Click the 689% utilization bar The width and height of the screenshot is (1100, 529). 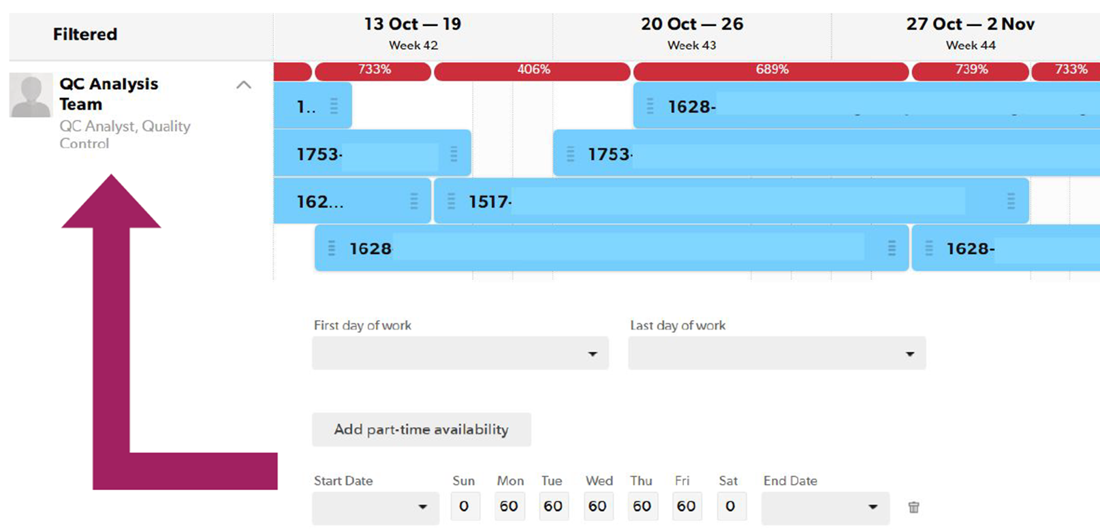771,70
